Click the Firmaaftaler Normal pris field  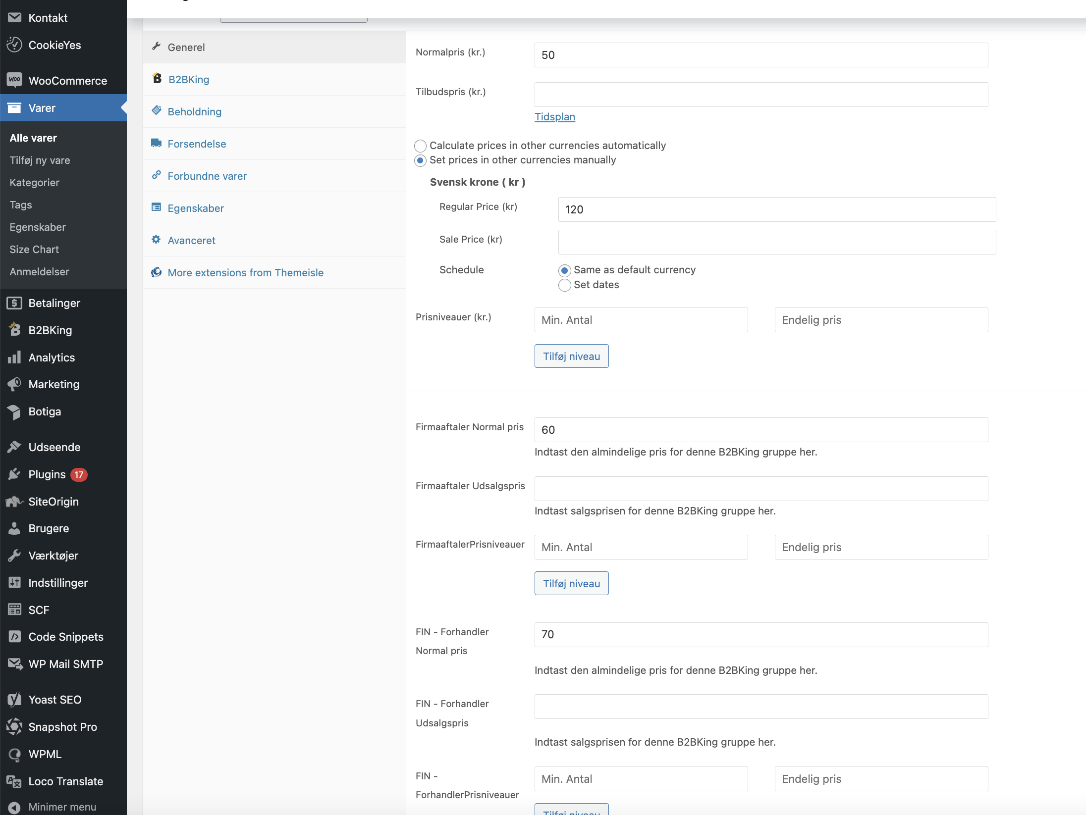pyautogui.click(x=761, y=430)
